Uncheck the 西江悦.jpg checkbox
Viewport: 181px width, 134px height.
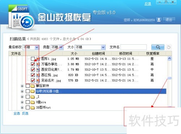(33, 75)
